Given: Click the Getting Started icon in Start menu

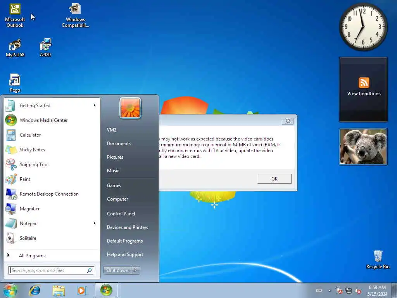Looking at the screenshot, I should click(x=10, y=106).
